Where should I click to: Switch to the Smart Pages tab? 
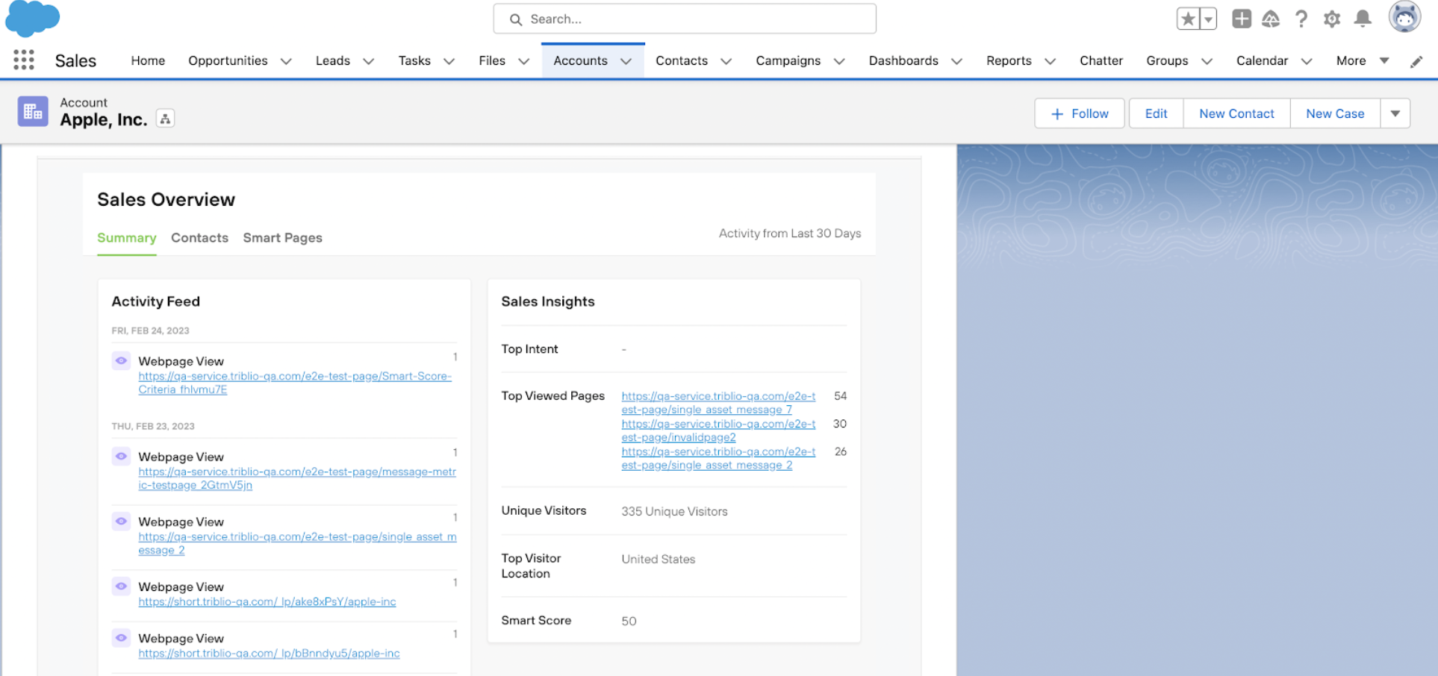point(282,237)
